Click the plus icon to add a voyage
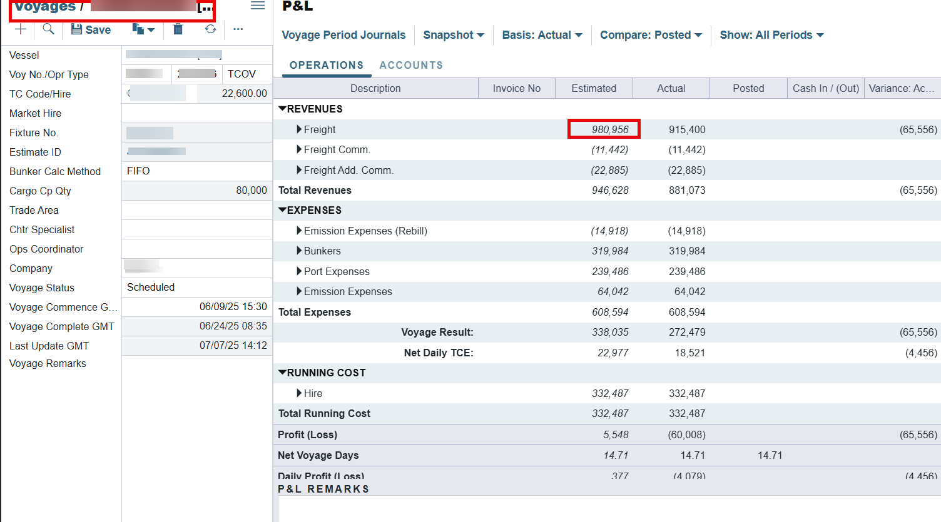The image size is (941, 522). (x=21, y=29)
